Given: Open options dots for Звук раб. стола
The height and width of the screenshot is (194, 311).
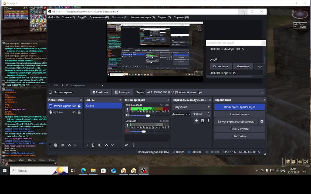Looking at the screenshot, I should tap(127, 110).
